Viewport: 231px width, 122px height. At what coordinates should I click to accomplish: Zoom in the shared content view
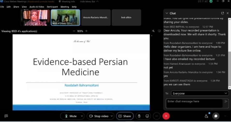86,31
